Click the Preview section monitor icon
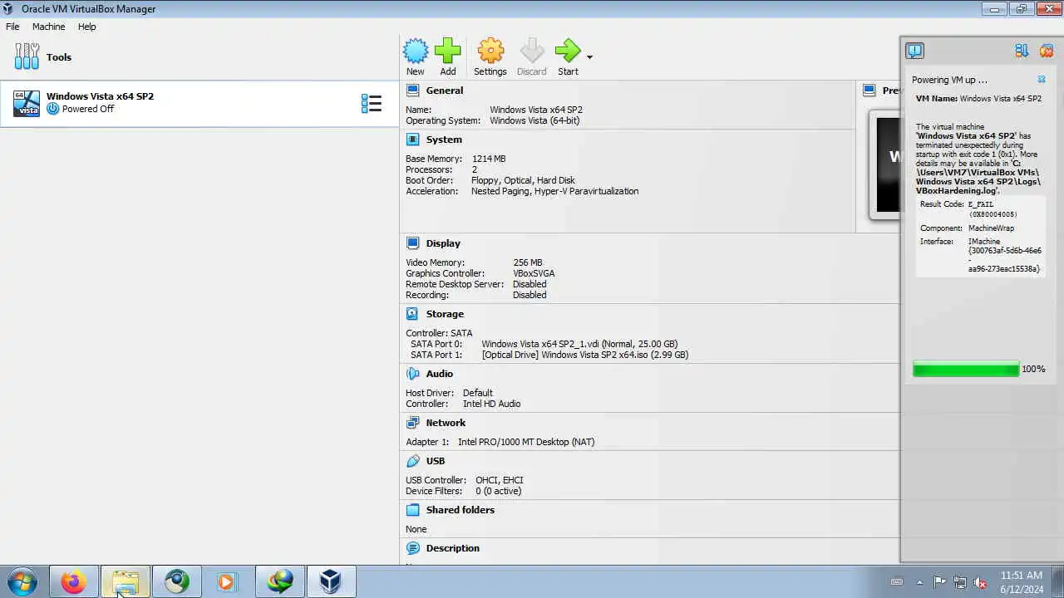The image size is (1064, 598). click(x=869, y=91)
